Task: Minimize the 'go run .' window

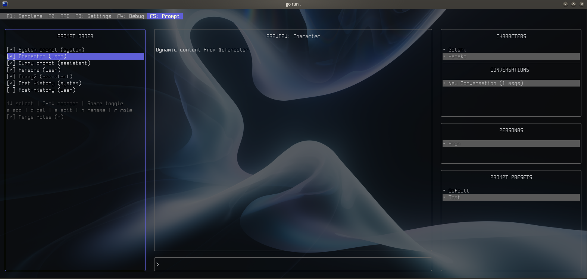Action: point(565,4)
